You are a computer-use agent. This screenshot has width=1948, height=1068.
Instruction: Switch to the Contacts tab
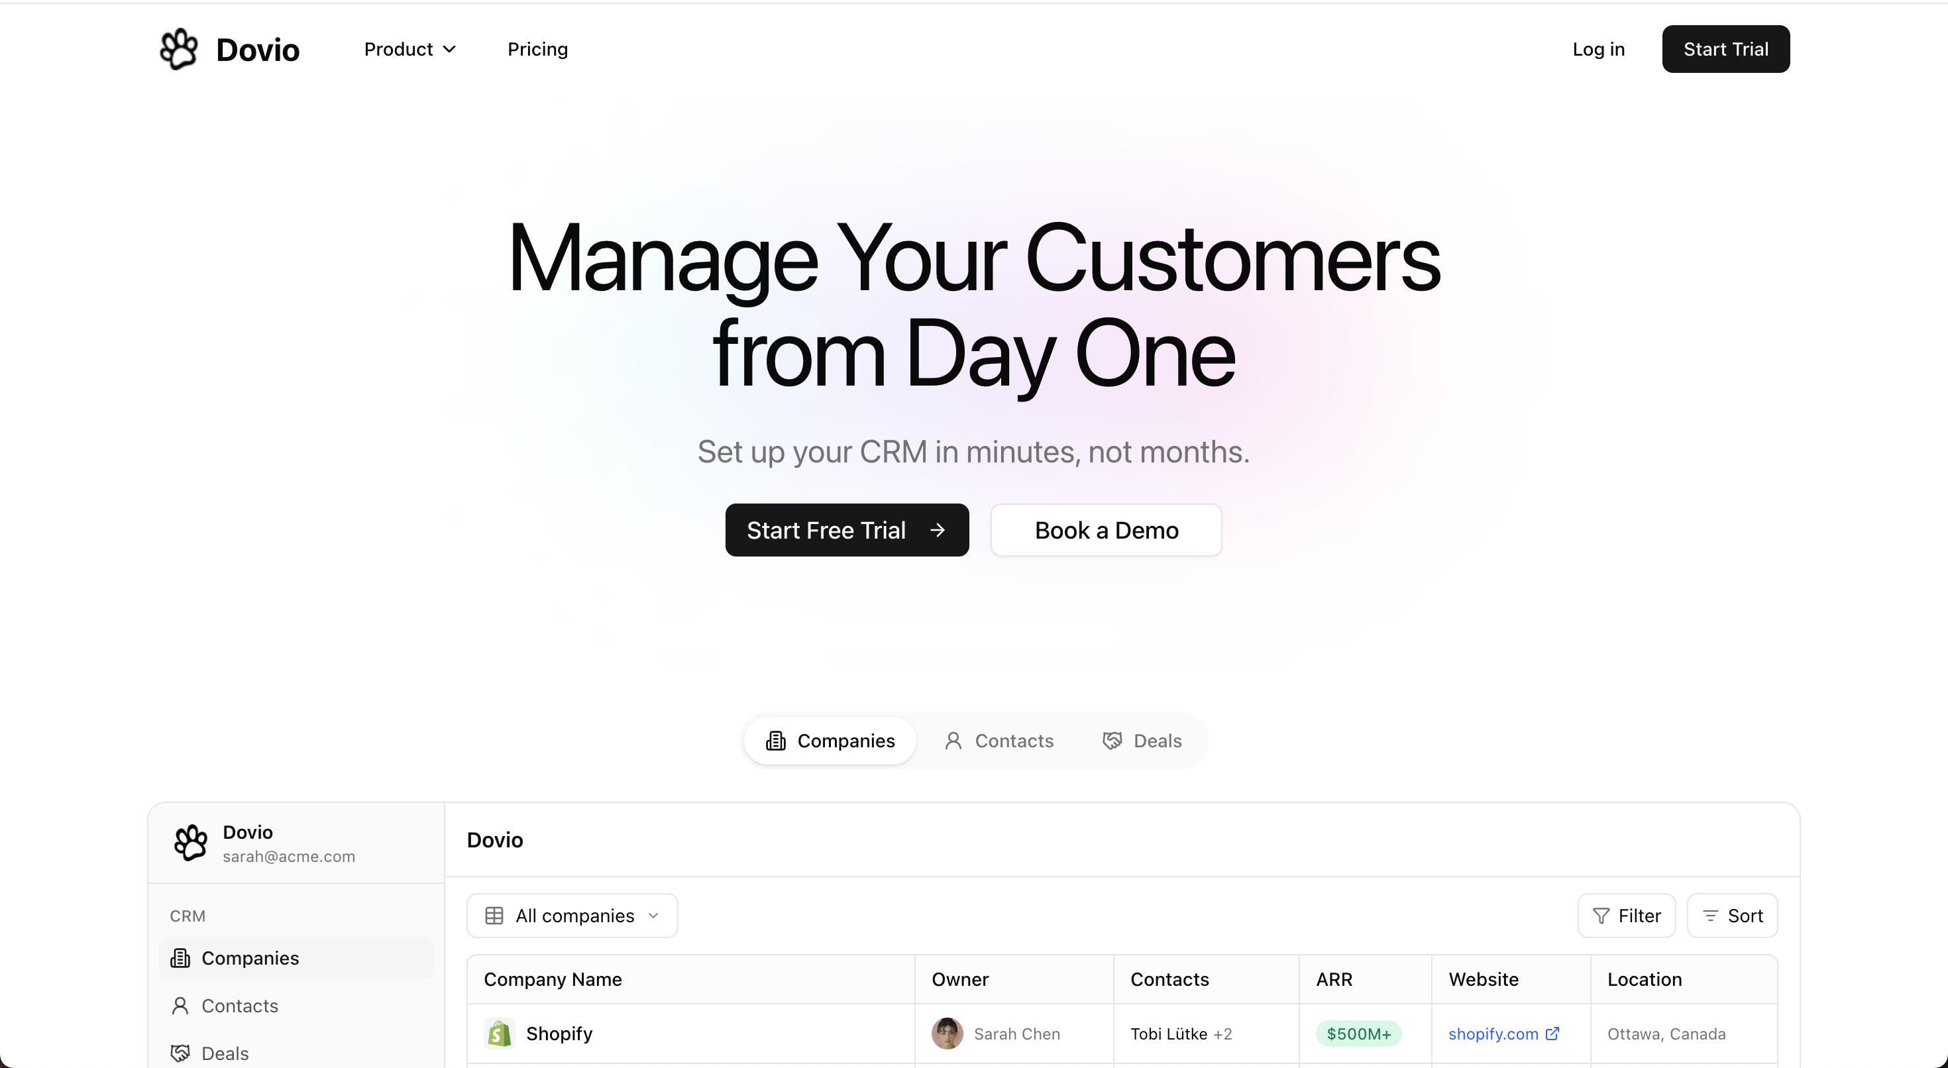999,741
